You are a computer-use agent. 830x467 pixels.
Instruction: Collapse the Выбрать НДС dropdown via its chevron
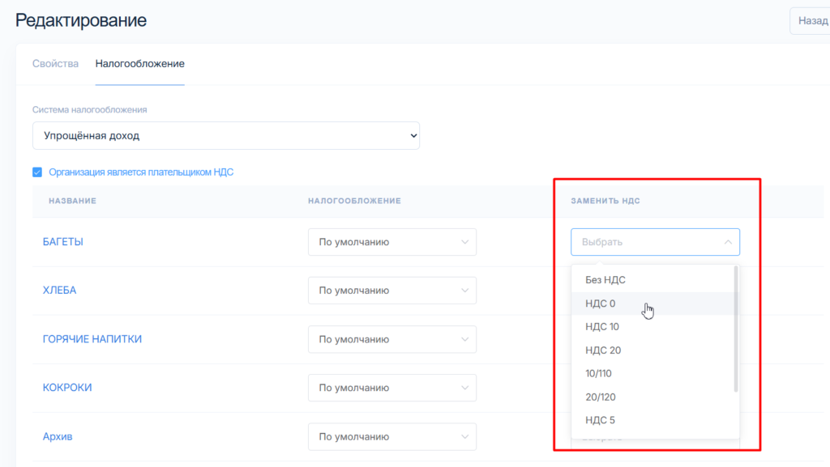[x=727, y=242]
